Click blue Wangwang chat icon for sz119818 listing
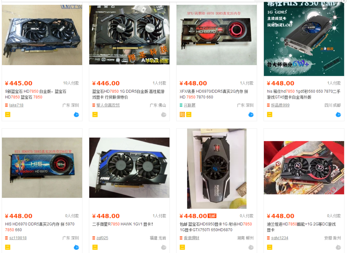 pyautogui.click(x=76, y=247)
